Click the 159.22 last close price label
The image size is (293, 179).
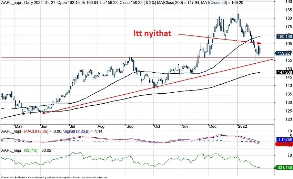283,53
